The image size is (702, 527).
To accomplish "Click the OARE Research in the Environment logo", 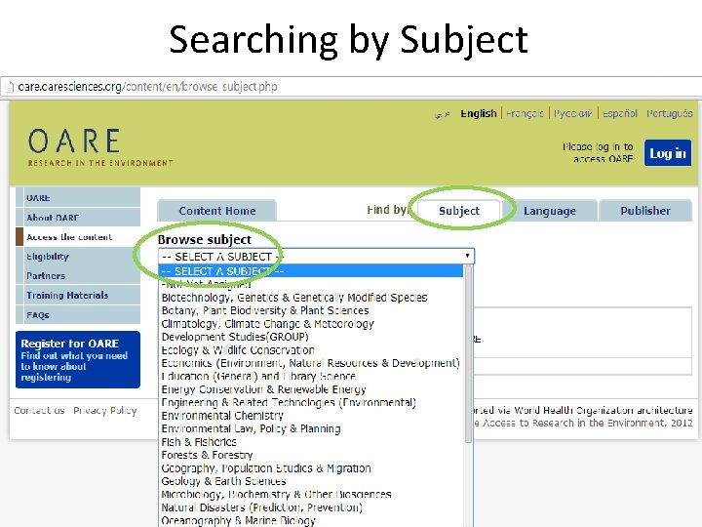I will coord(100,147).
